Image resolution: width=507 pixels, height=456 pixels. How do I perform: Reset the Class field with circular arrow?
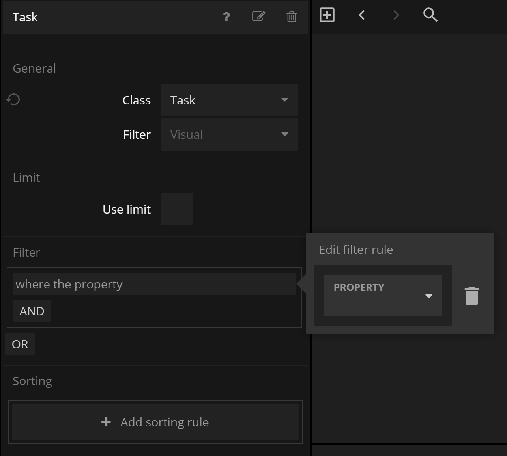point(13,100)
